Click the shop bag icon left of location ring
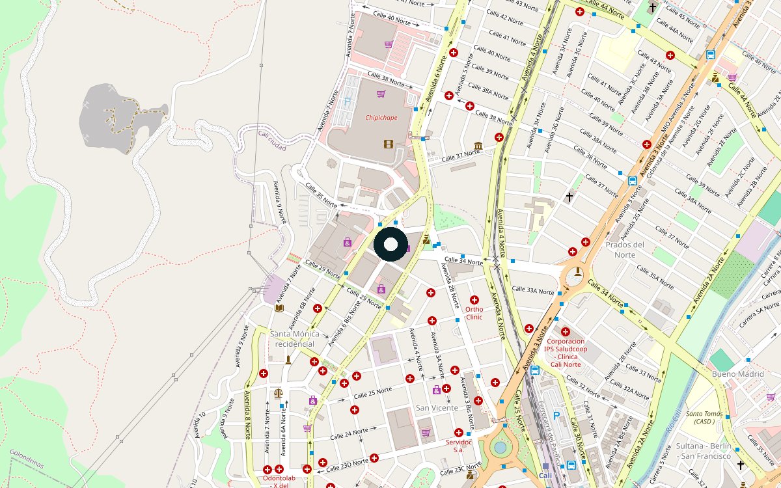This screenshot has width=781, height=488. (347, 242)
